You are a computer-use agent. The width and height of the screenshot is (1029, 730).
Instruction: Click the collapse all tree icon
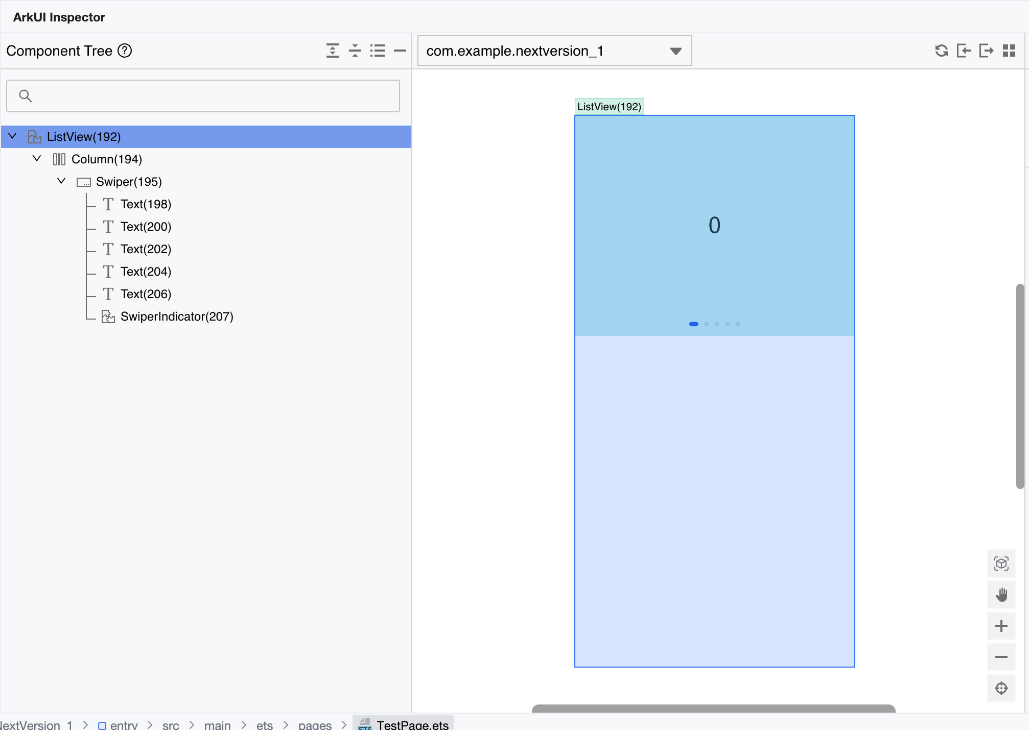355,51
